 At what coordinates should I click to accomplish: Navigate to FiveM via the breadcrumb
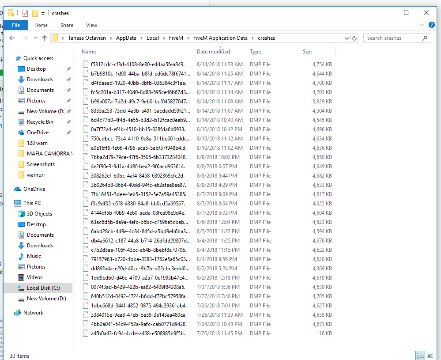(x=177, y=38)
